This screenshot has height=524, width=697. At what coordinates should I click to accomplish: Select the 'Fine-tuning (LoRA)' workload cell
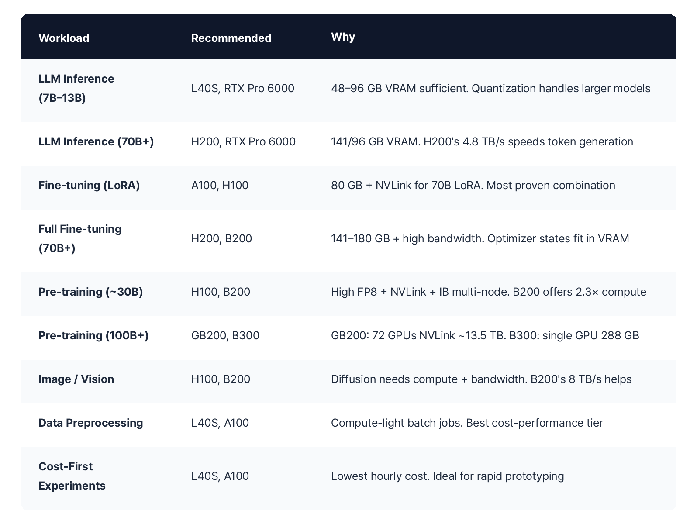click(x=89, y=185)
